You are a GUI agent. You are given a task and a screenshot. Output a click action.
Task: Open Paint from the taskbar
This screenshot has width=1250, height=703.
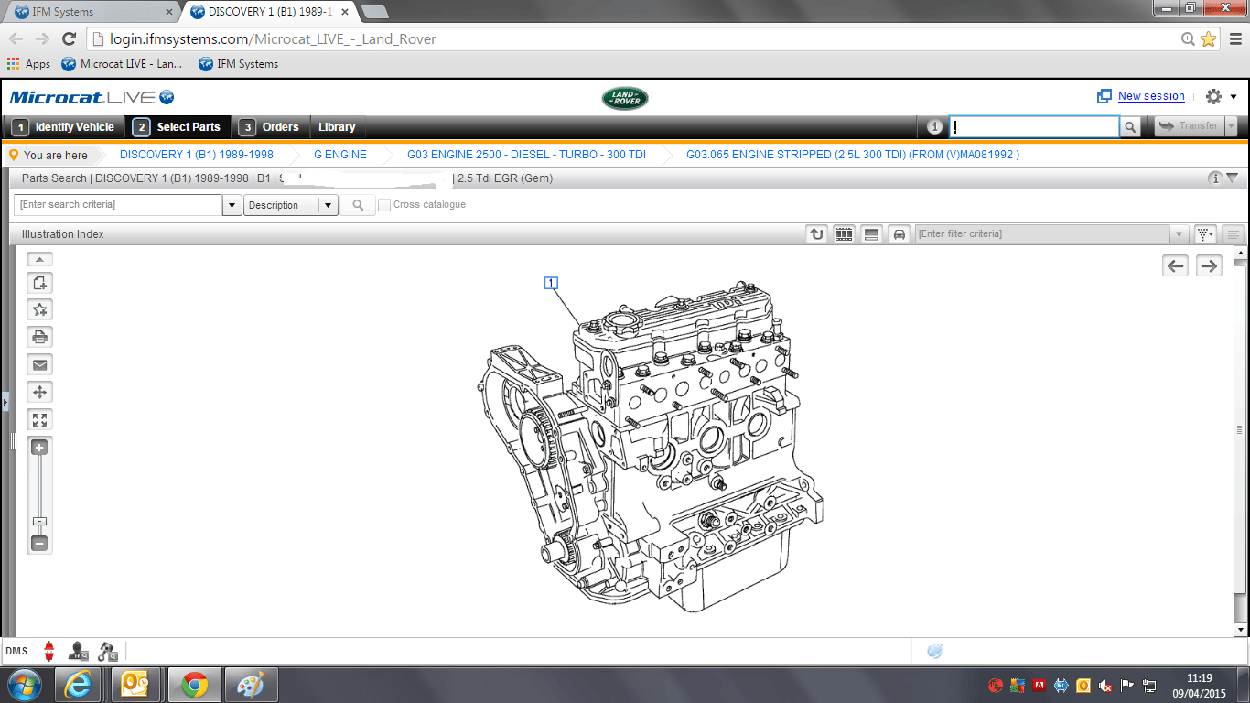point(249,685)
